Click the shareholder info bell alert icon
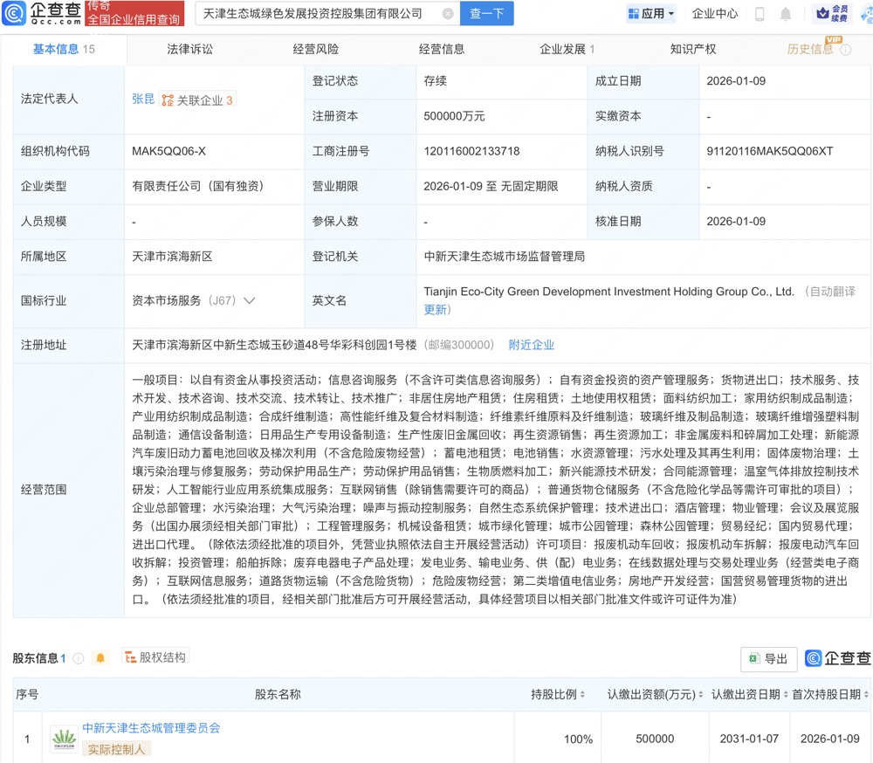The width and height of the screenshot is (873, 763). point(100,658)
